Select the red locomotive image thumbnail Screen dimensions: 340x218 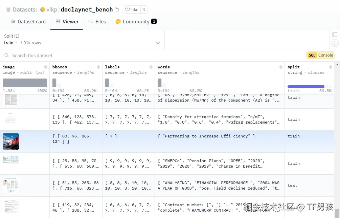(x=11, y=141)
